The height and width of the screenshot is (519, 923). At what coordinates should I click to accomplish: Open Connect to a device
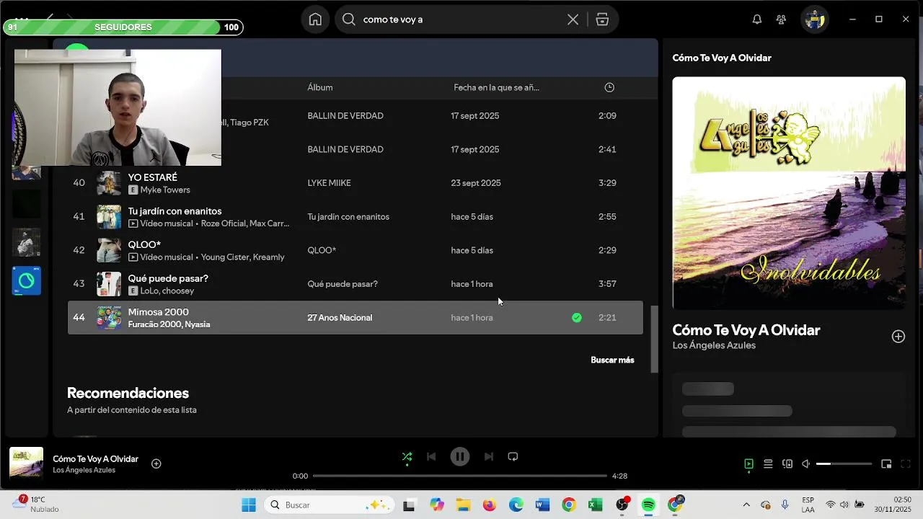tap(787, 464)
